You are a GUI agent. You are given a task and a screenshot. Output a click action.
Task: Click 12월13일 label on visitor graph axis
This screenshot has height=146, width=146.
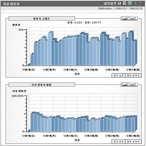(70, 70)
